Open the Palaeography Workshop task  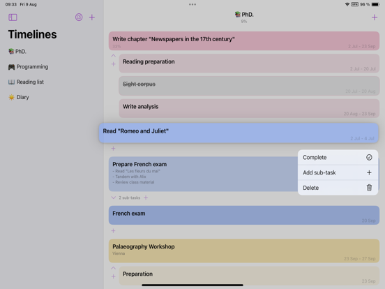pos(244,251)
